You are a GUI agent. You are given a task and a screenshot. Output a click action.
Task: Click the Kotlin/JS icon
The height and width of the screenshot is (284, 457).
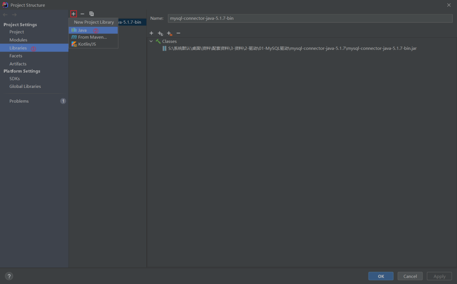click(x=74, y=44)
